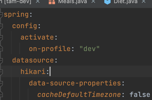
Task: Close the Diet.java tab
Action: [x=144, y=1]
